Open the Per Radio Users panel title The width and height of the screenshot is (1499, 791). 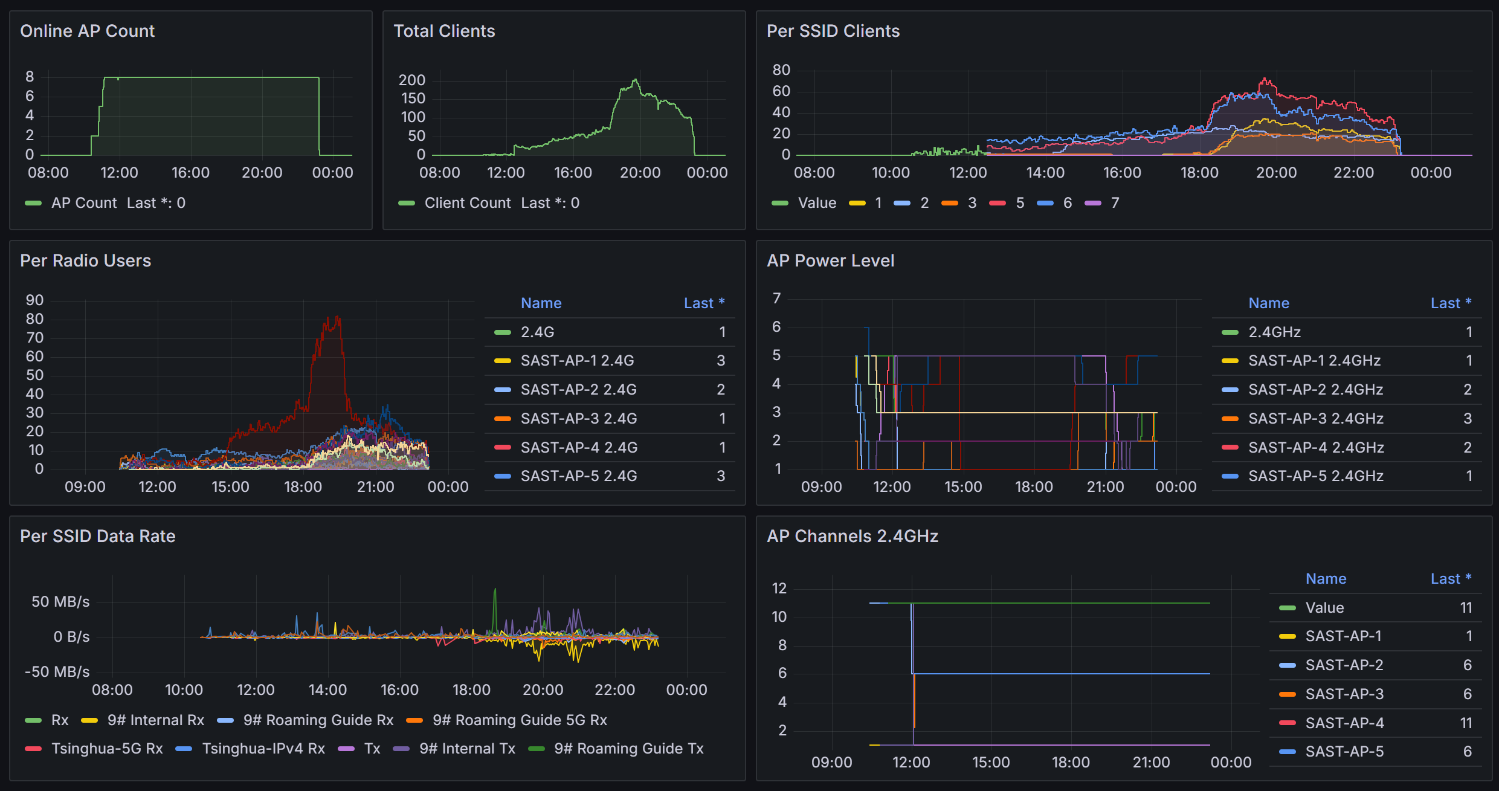click(85, 260)
